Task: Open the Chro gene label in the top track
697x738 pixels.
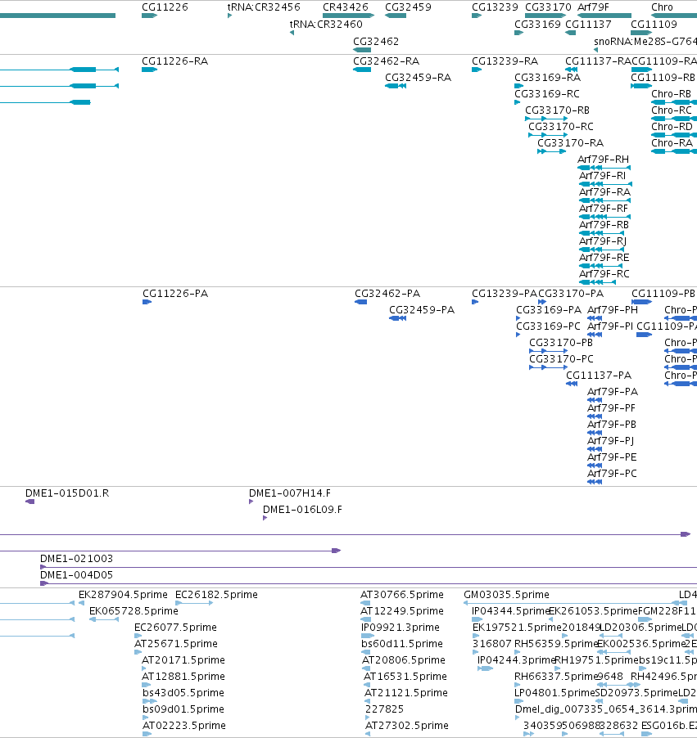Action: tap(662, 7)
